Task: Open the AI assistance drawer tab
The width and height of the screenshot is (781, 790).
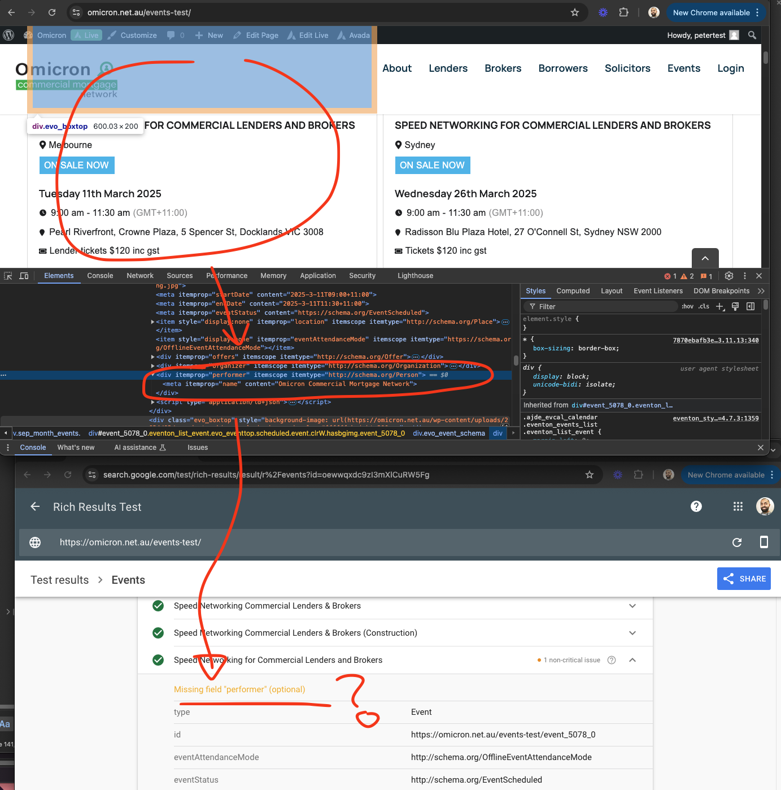Action: [x=140, y=448]
